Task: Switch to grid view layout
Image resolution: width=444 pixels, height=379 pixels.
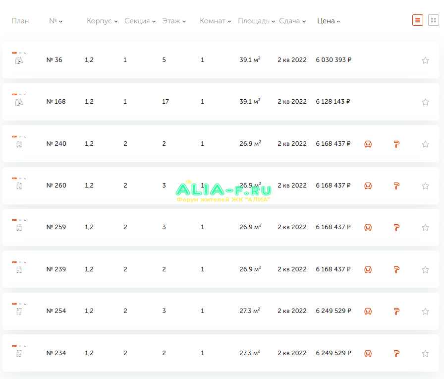Action: 433,20
